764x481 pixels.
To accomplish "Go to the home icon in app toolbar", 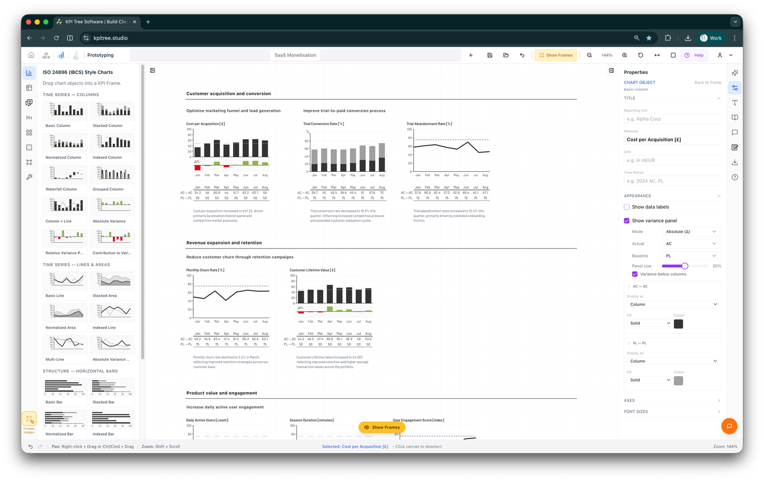I will click(31, 55).
